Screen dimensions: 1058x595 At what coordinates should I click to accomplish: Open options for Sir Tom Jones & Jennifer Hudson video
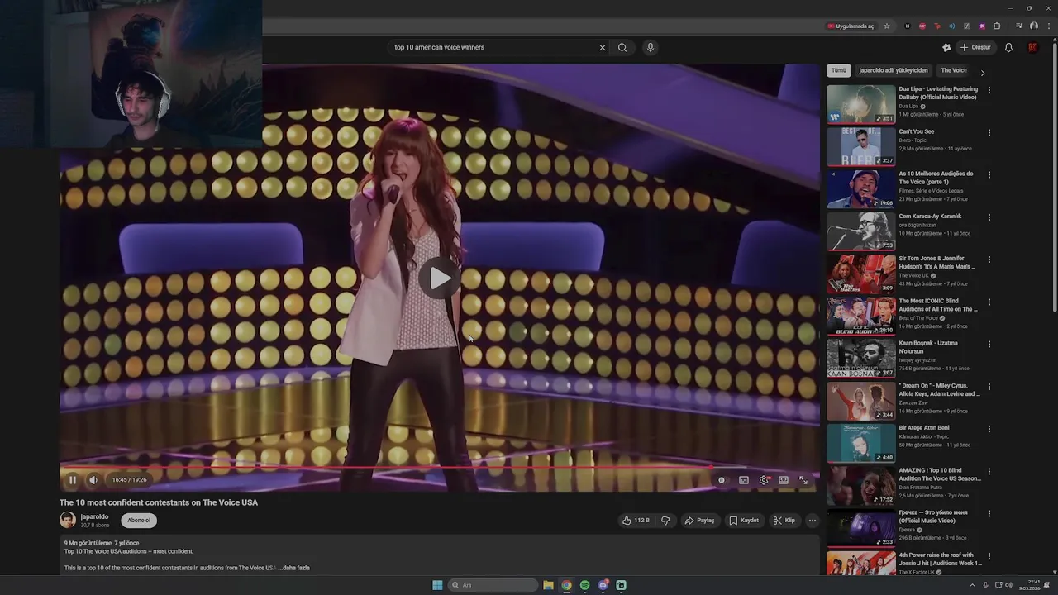[989, 259]
